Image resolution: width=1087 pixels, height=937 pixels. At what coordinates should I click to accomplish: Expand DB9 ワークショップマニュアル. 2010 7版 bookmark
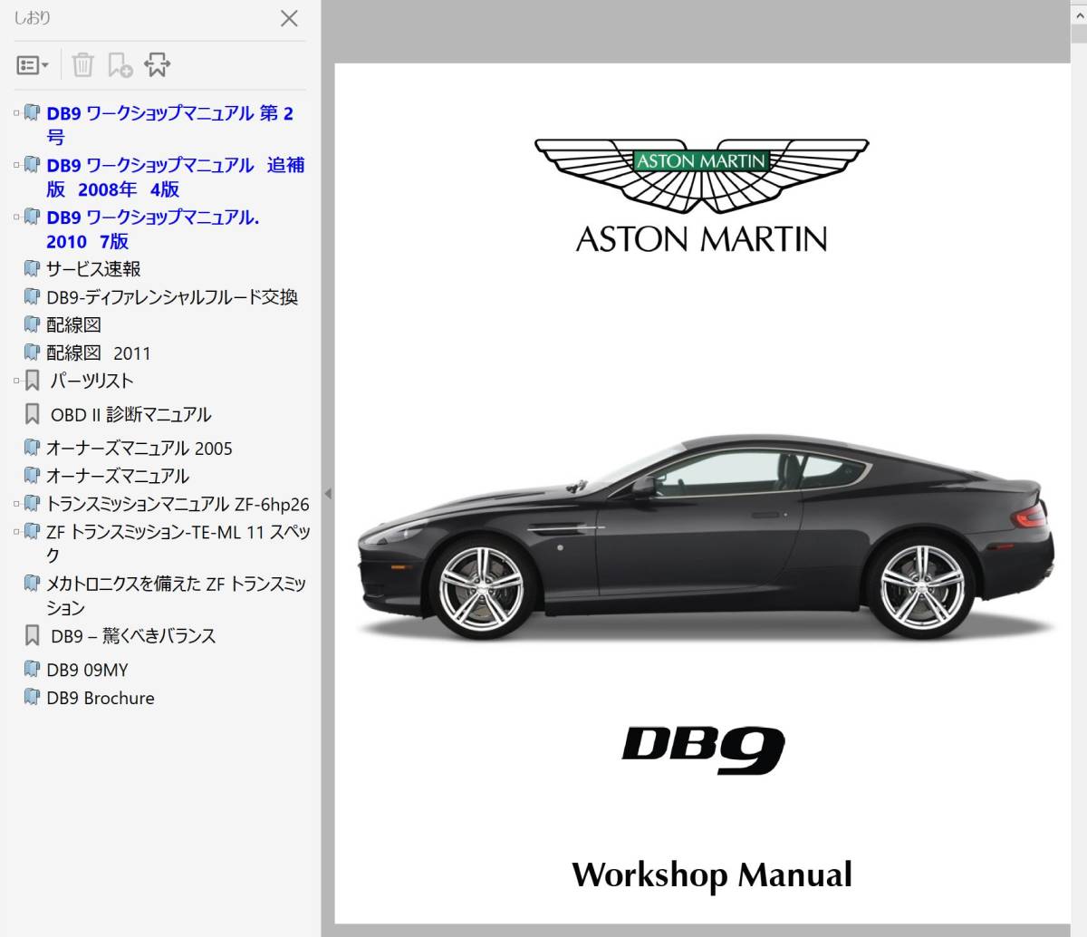tap(16, 217)
